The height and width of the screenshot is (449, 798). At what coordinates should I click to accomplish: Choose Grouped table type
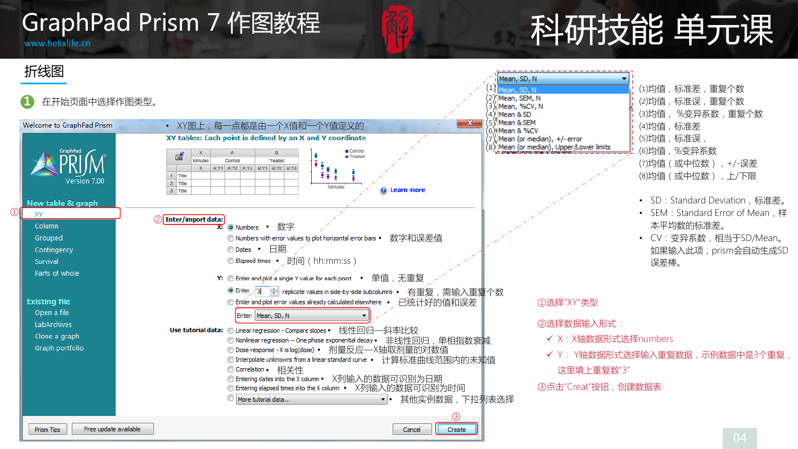coord(48,238)
